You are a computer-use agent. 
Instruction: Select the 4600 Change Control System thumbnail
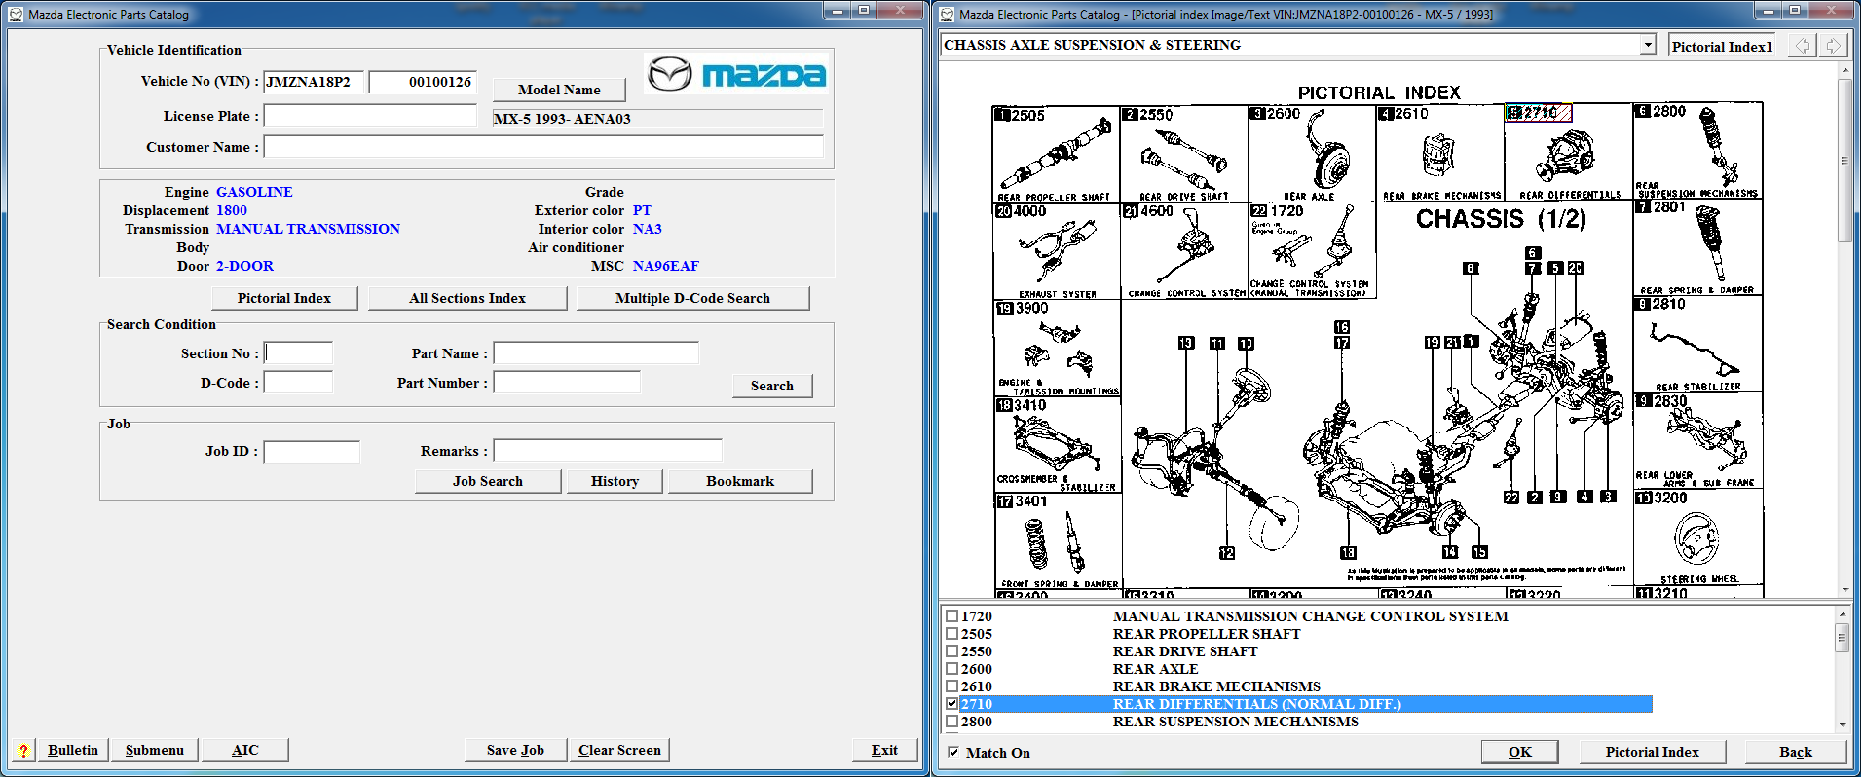pyautogui.click(x=1184, y=250)
